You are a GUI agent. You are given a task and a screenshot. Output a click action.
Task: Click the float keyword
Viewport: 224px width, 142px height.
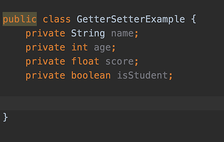point(85,61)
